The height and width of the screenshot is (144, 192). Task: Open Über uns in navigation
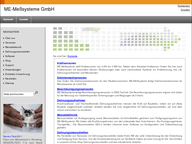click(10, 38)
